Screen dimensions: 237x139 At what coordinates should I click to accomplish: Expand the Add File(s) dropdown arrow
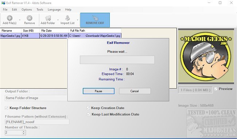[20, 20]
